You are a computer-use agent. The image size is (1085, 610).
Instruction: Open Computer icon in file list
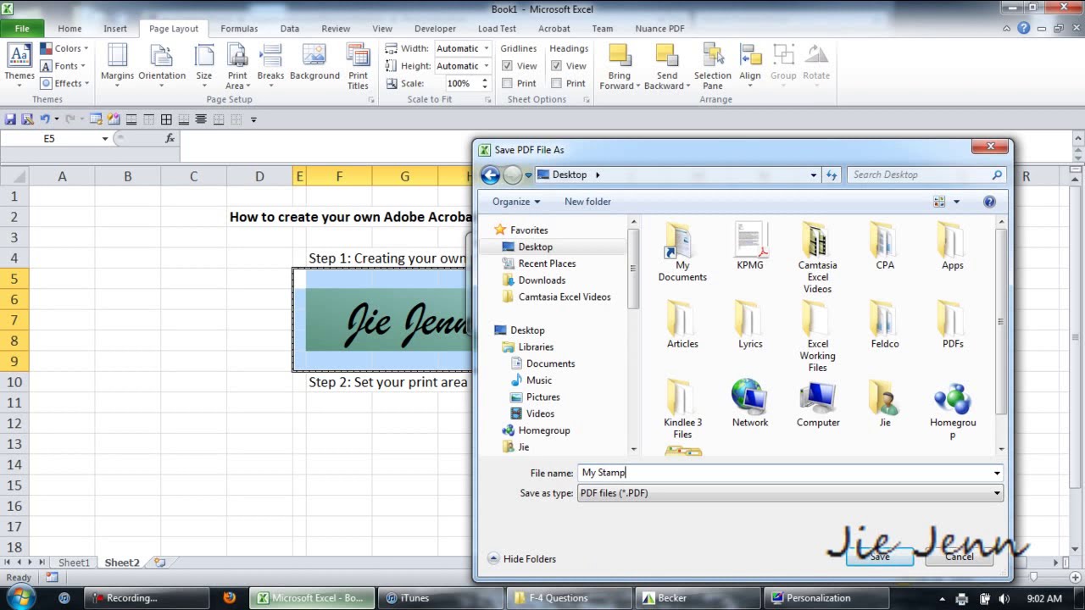click(818, 404)
